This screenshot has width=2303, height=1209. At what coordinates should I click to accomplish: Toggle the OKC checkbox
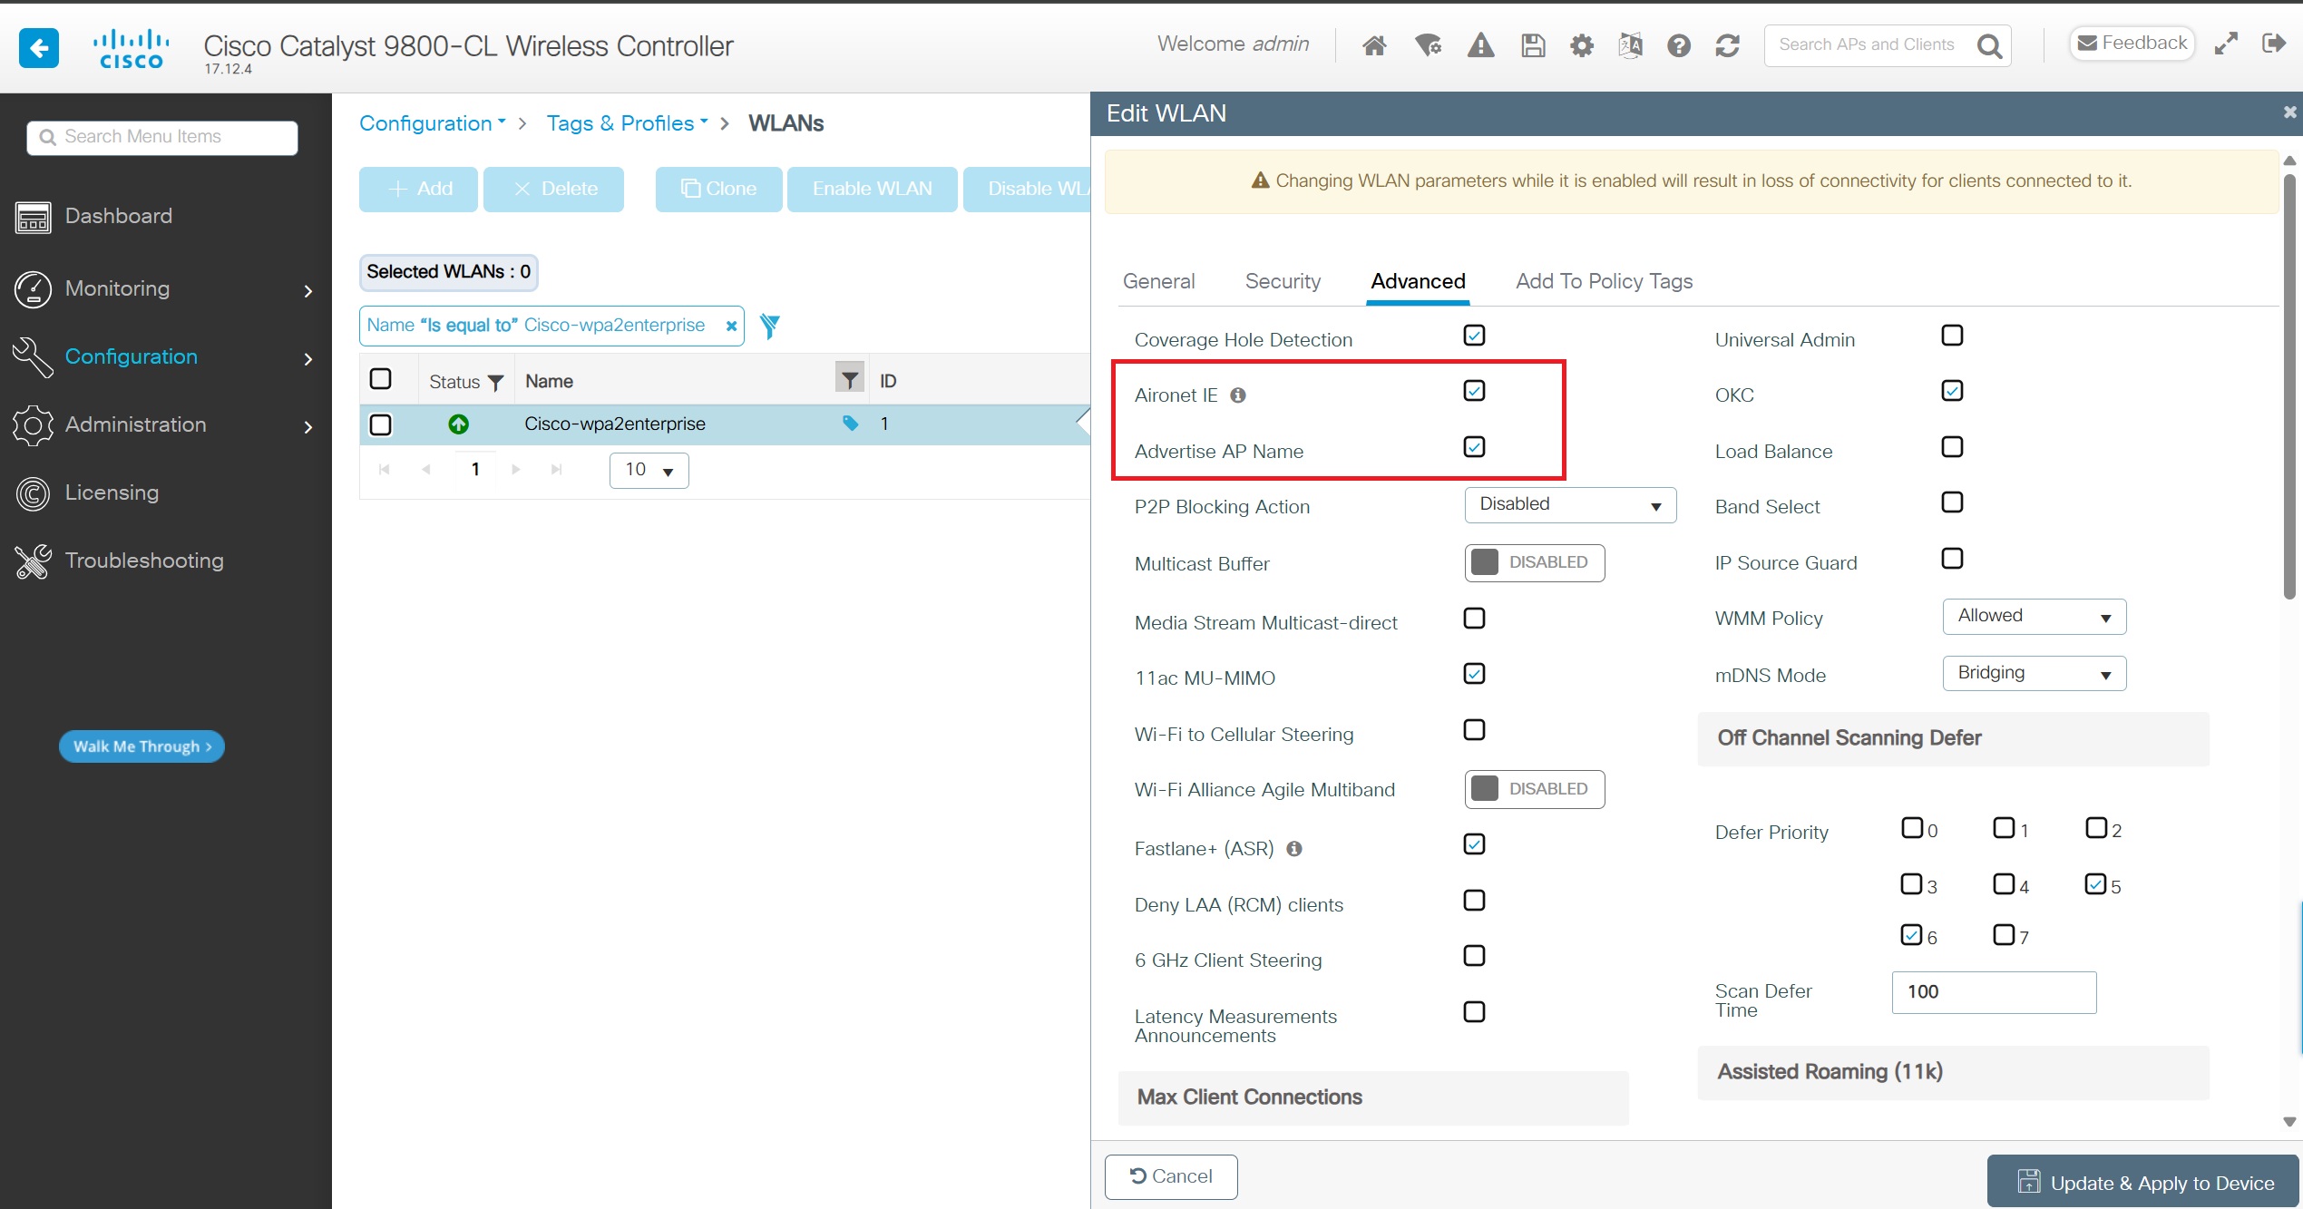(x=1952, y=391)
